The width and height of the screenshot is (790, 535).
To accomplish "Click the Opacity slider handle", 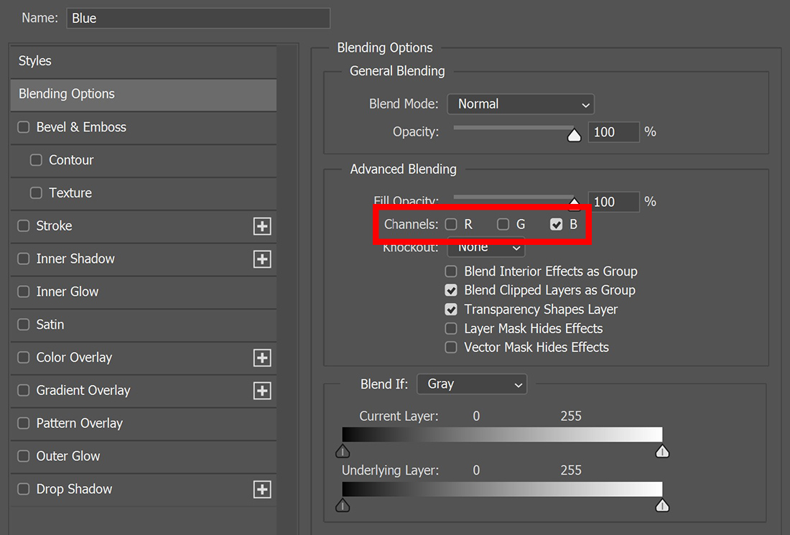I will [574, 135].
